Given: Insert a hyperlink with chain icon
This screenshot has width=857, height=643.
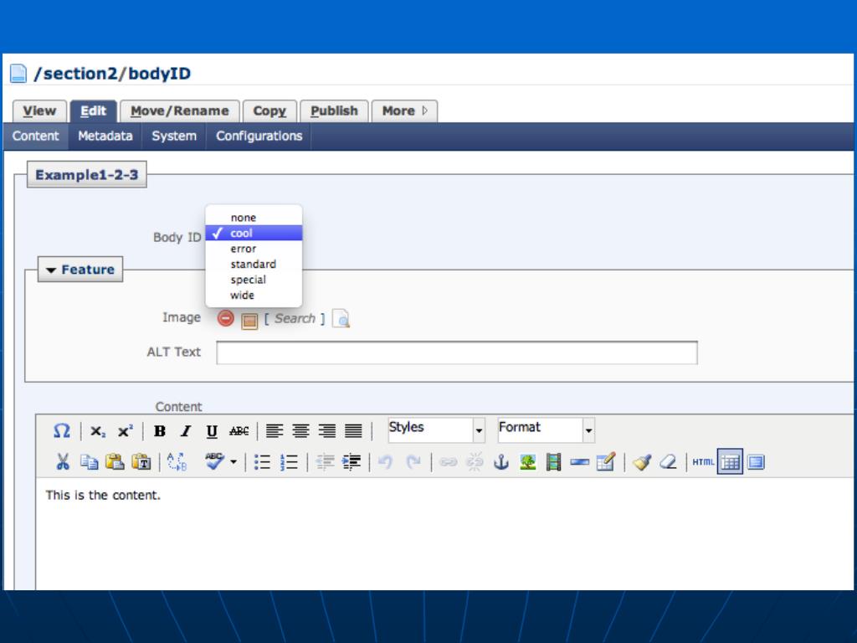Looking at the screenshot, I should click(449, 462).
